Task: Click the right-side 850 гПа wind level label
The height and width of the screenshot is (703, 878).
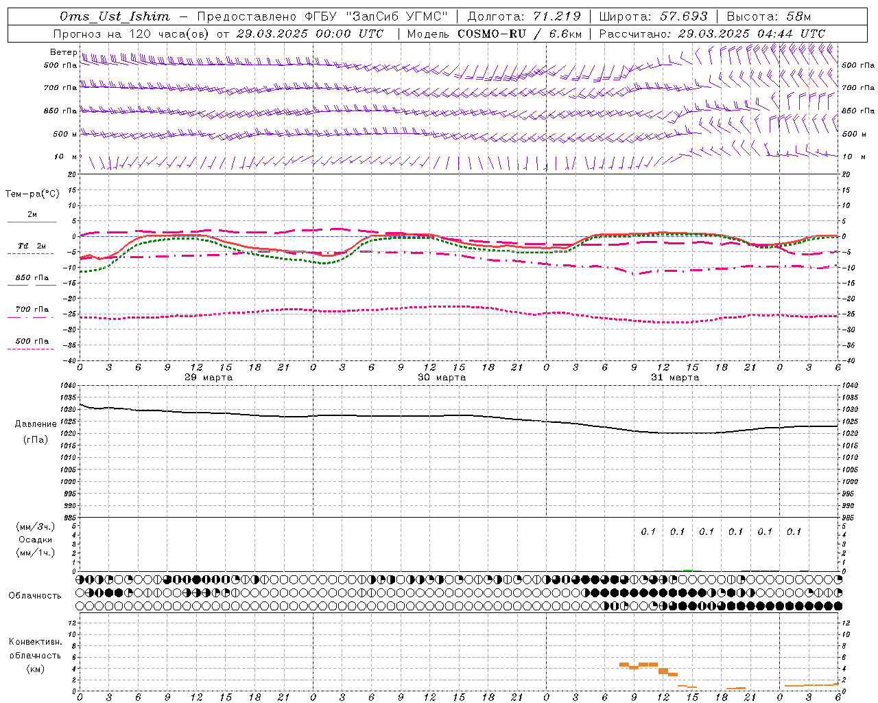Action: 858,111
